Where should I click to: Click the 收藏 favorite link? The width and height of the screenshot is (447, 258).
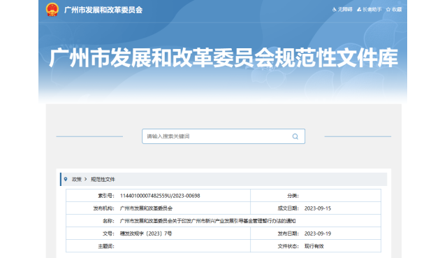(x=397, y=9)
